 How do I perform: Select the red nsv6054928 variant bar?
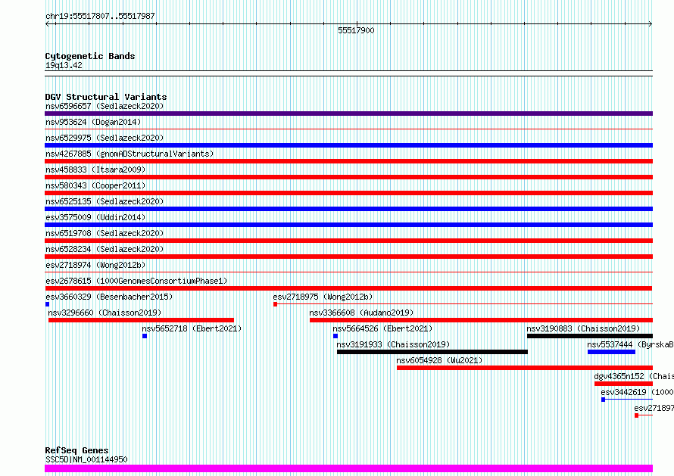click(x=525, y=368)
